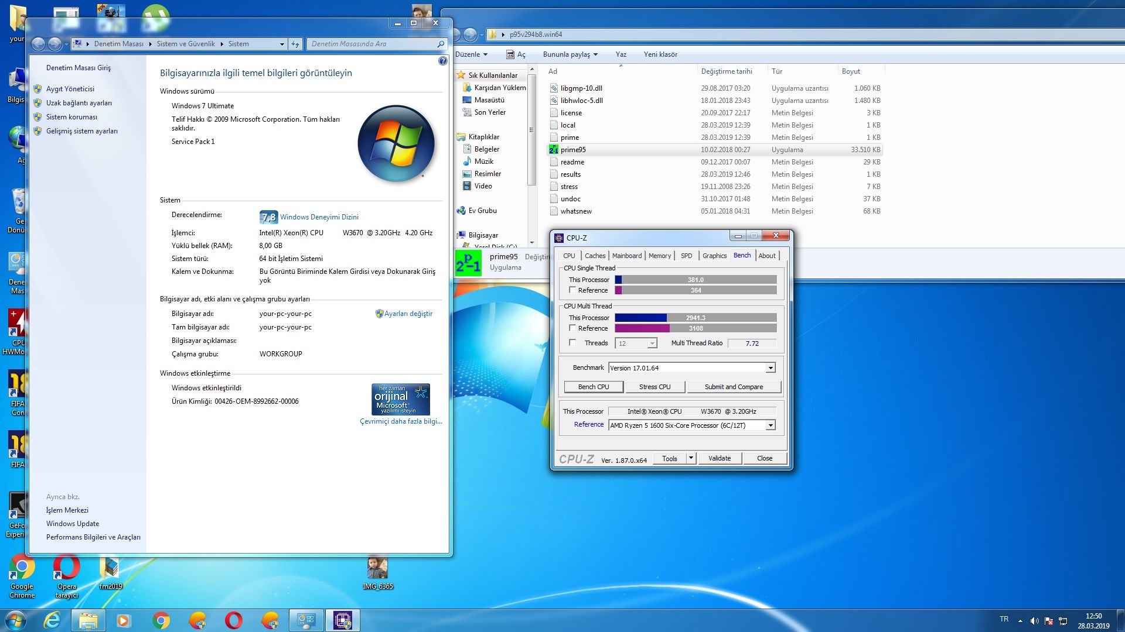
Task: Open Internet Explorer from taskbar
Action: pos(52,620)
